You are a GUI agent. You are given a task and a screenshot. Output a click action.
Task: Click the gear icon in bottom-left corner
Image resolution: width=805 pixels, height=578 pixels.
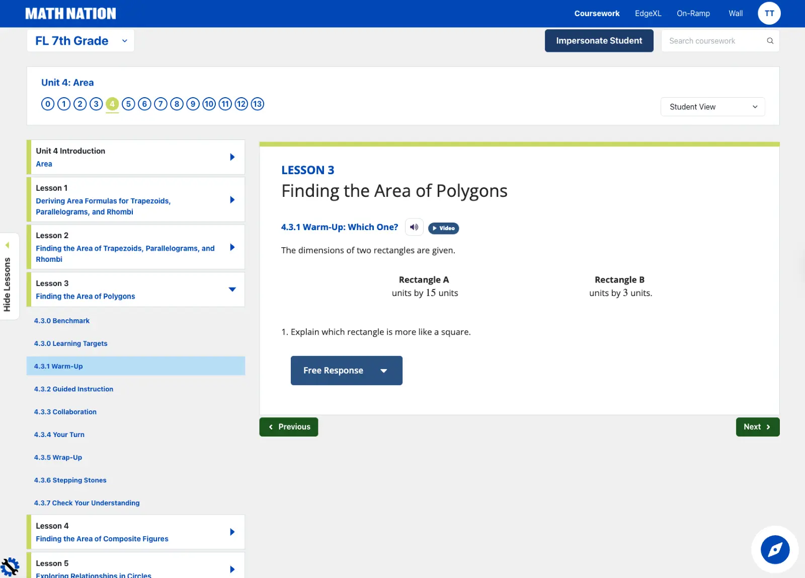click(x=10, y=567)
